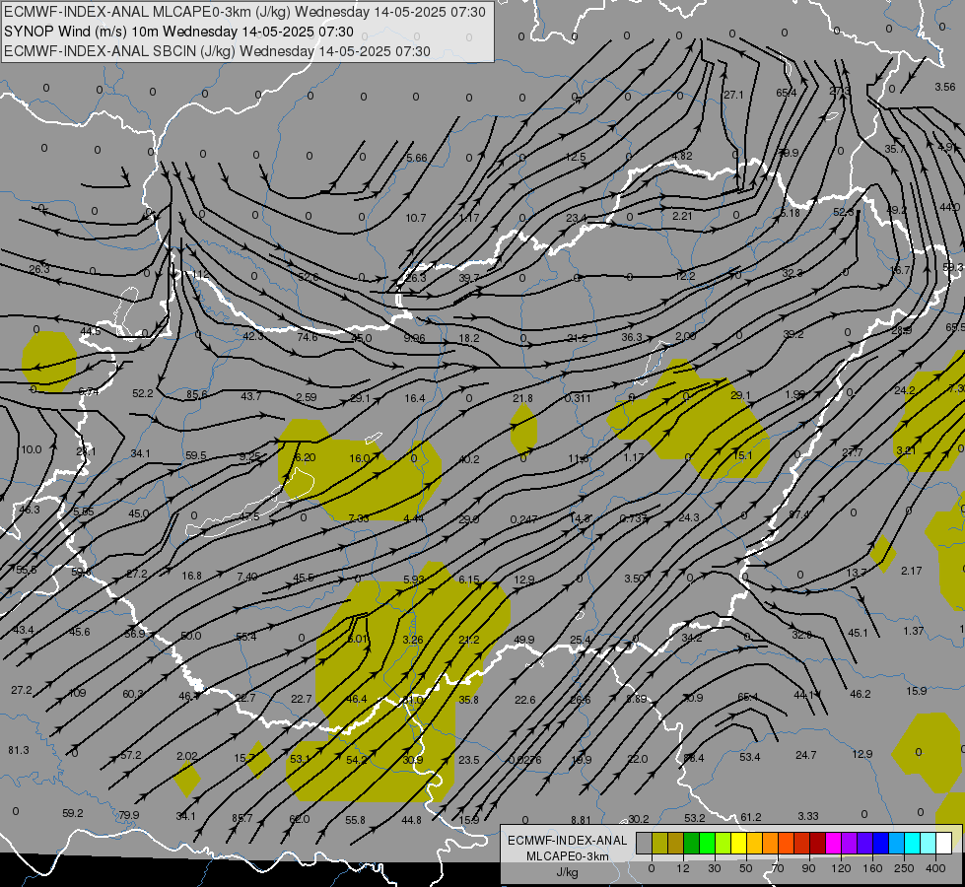Click the map value 7.33
Screen dimensions: 965x887
pos(358,518)
